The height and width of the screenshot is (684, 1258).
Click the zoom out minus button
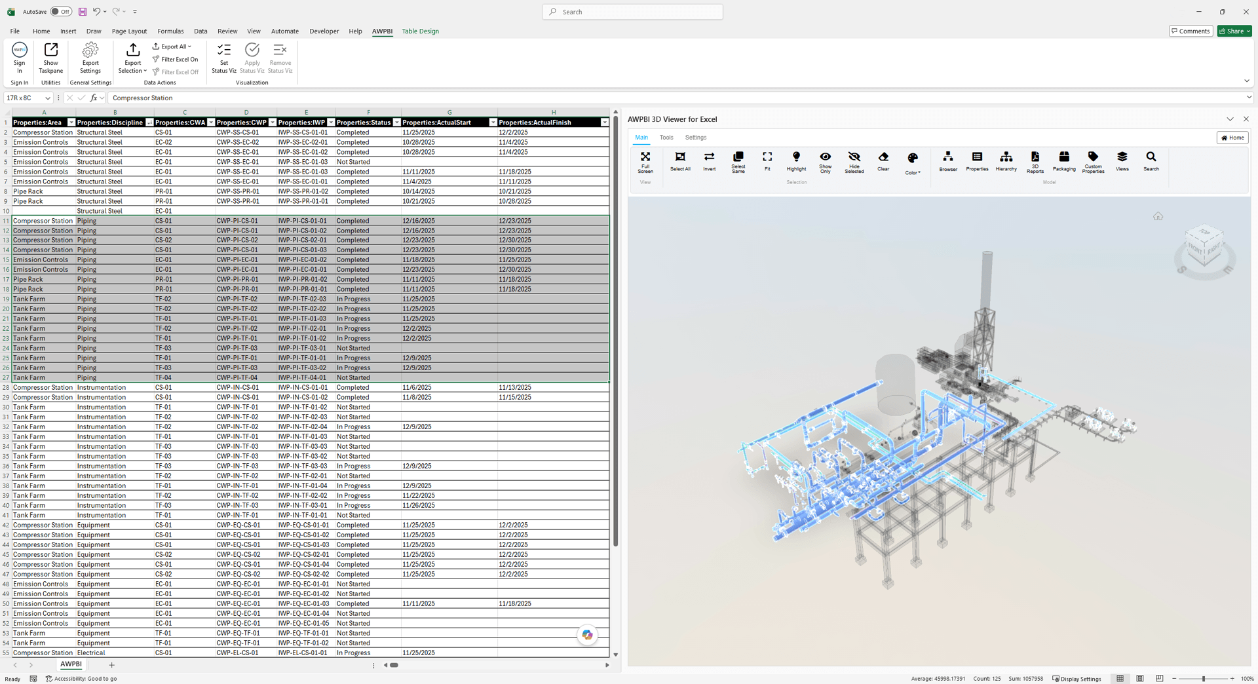coord(1173,679)
